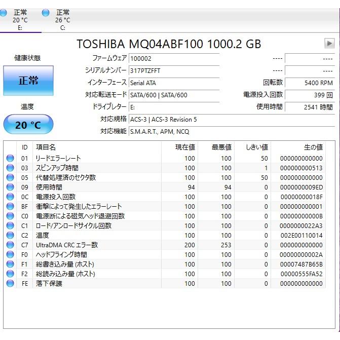Screen dimensions: 340x340
Task: Click worst value 253 in C7 row
Action: [226, 245]
